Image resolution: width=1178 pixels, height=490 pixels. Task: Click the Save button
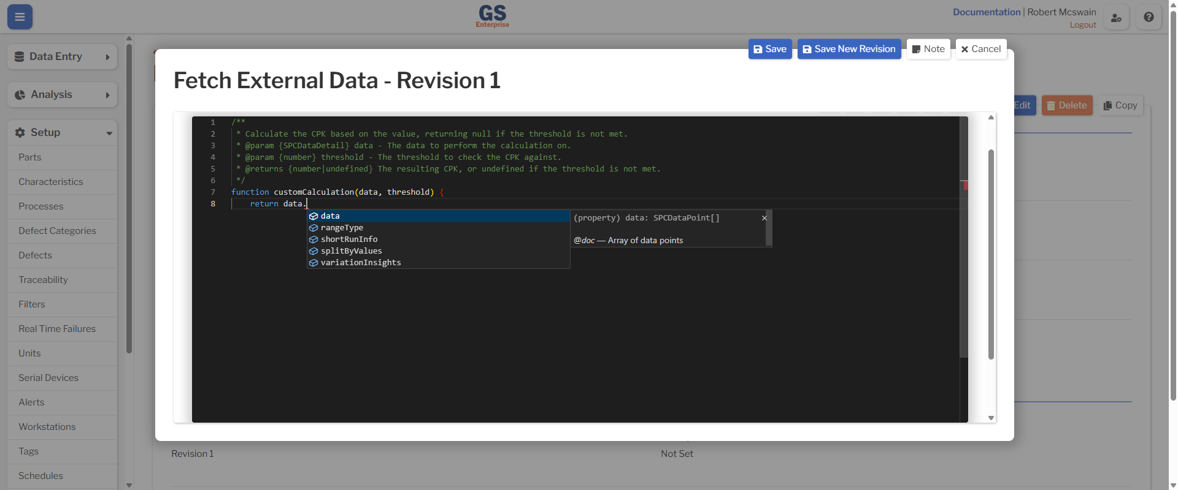[x=770, y=49]
